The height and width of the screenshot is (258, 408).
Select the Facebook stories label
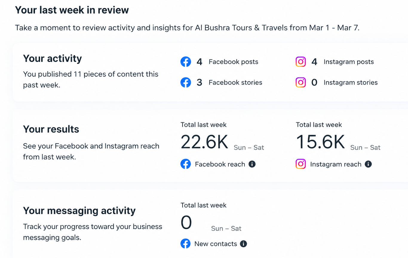235,82
